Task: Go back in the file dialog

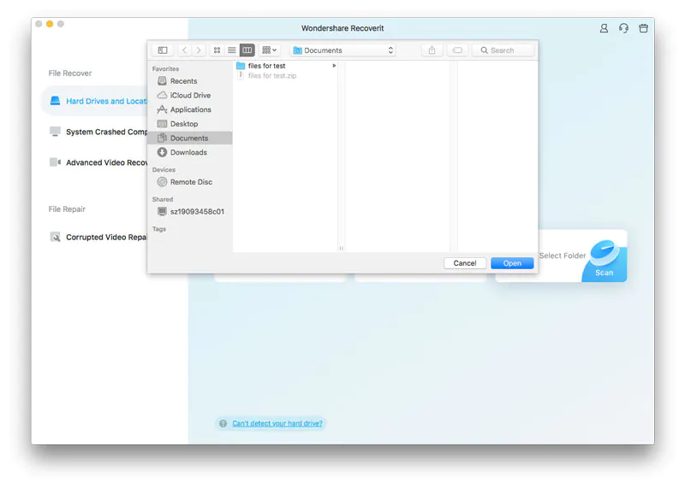Action: click(x=184, y=50)
